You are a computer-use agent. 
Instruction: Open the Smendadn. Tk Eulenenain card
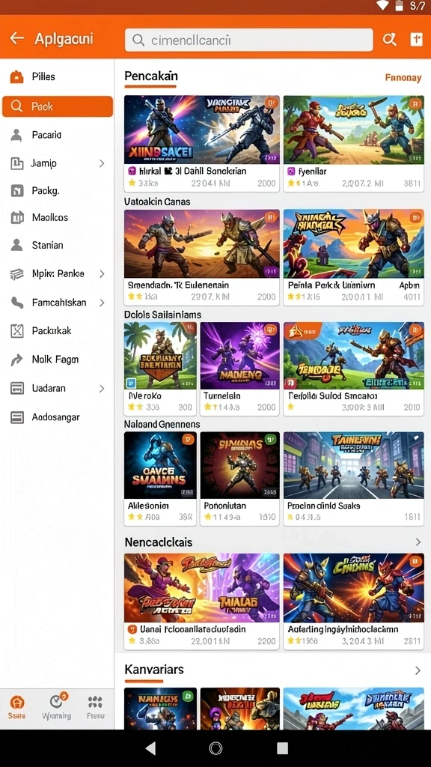tap(202, 258)
